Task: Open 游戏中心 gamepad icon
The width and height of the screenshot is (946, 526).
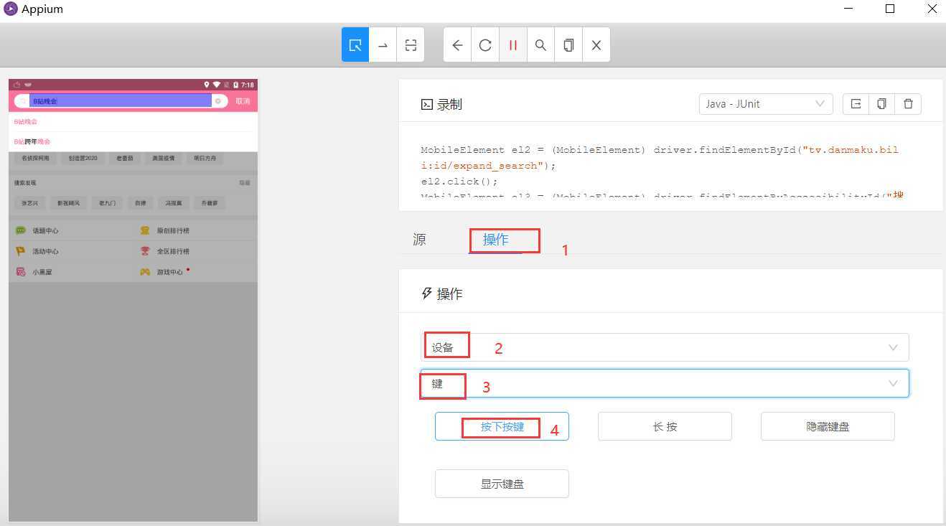Action: 145,273
